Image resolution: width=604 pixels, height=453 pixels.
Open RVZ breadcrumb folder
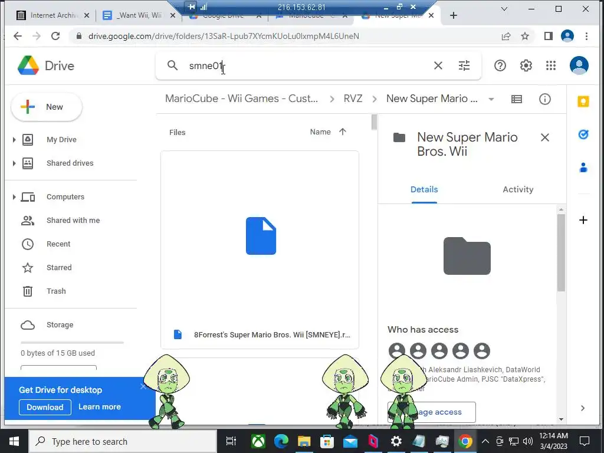pos(353,99)
